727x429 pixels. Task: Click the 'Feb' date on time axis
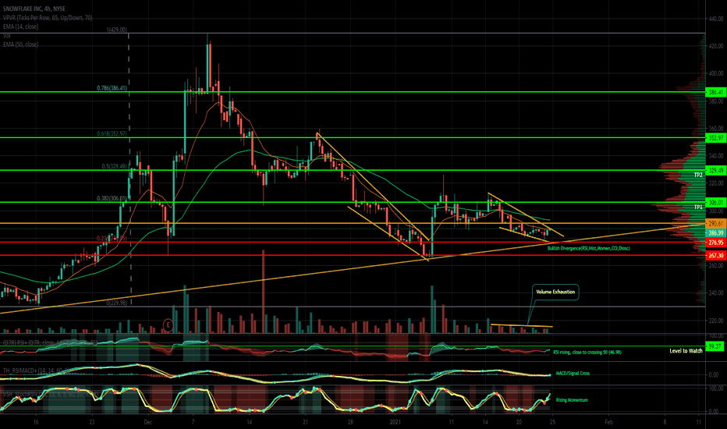(608, 422)
